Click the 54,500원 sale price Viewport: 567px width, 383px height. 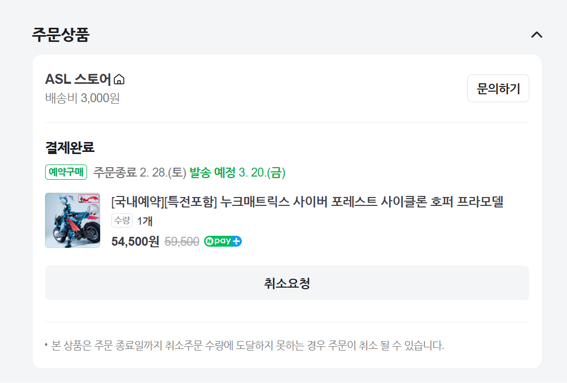coord(135,242)
